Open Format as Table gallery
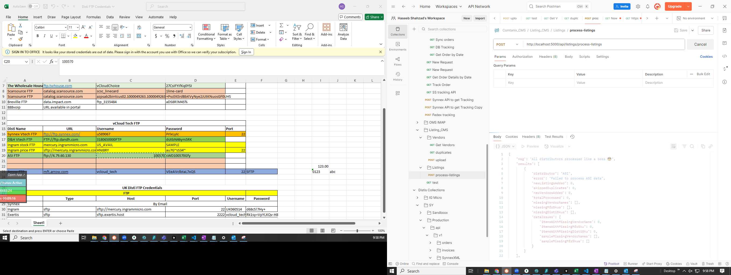The height and width of the screenshot is (275, 731). 224,32
